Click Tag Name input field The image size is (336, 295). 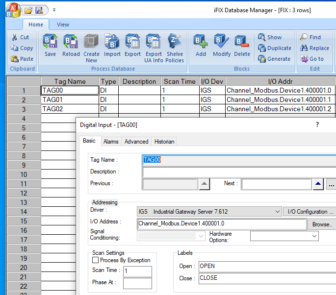point(239,160)
